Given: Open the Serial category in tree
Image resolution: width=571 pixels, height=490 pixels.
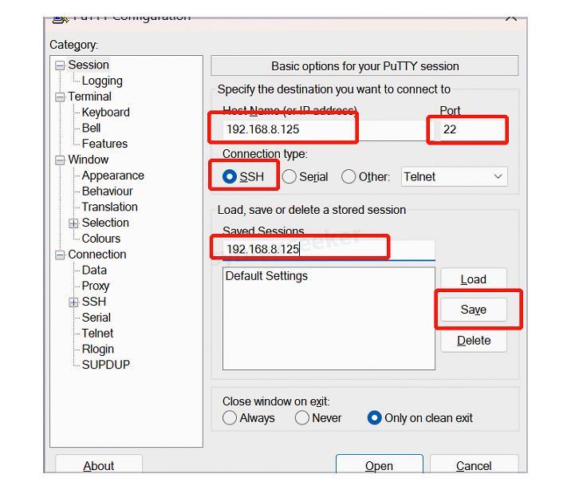Looking at the screenshot, I should (96, 318).
